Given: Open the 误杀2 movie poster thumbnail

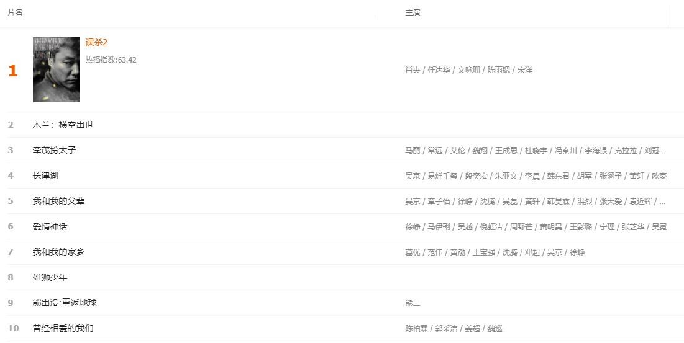Looking at the screenshot, I should click(x=56, y=69).
